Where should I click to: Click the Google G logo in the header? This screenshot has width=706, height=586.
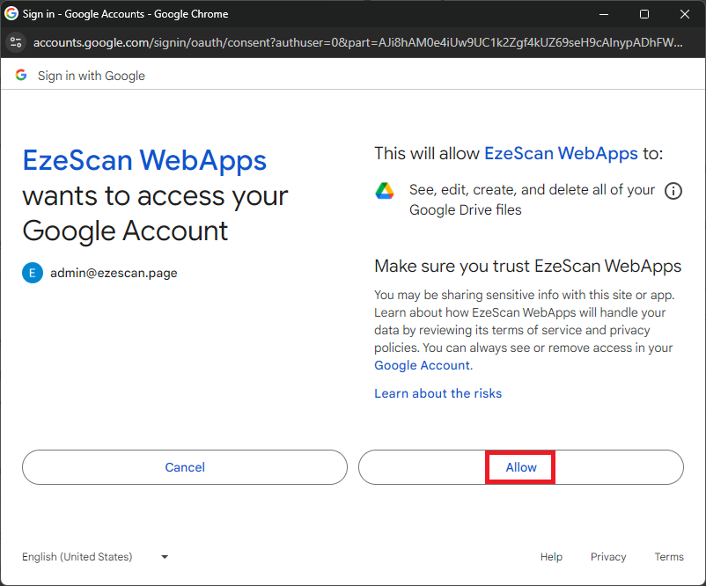coord(20,76)
